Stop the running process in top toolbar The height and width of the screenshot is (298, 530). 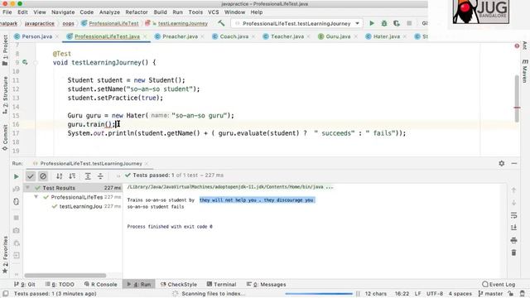coord(409,23)
